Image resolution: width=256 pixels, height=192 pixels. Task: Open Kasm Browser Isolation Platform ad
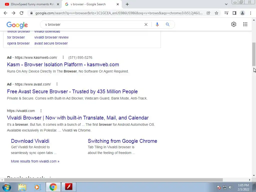[63, 64]
